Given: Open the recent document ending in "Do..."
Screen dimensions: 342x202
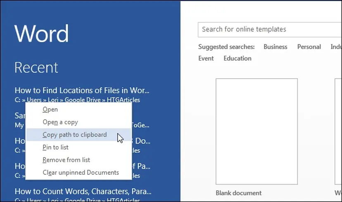Looking at the screenshot, I should coord(141,141).
